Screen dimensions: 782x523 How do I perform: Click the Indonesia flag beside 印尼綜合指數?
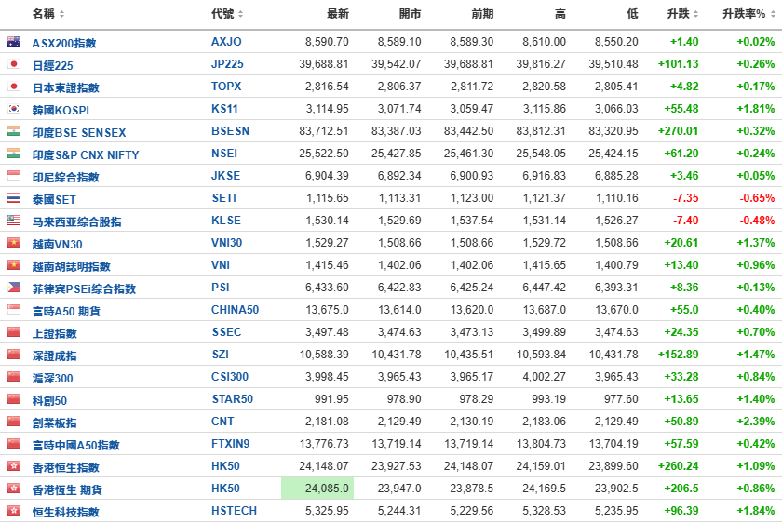[x=14, y=176]
